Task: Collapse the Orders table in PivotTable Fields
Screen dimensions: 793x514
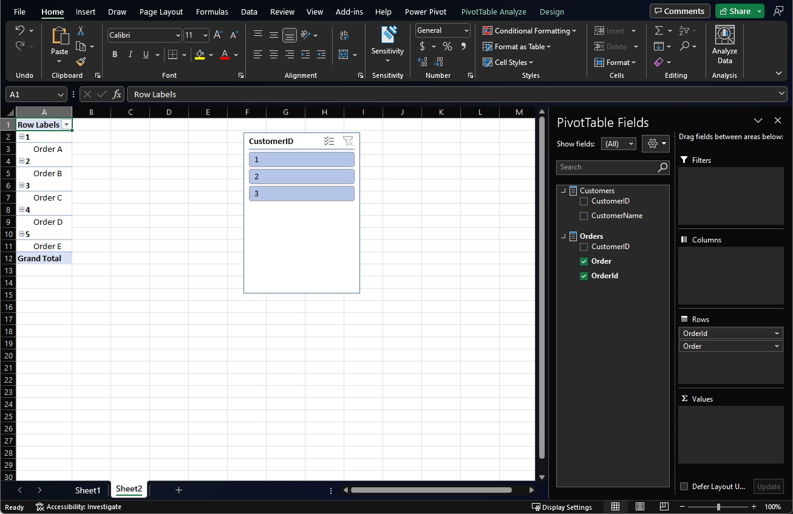Action: (x=563, y=236)
